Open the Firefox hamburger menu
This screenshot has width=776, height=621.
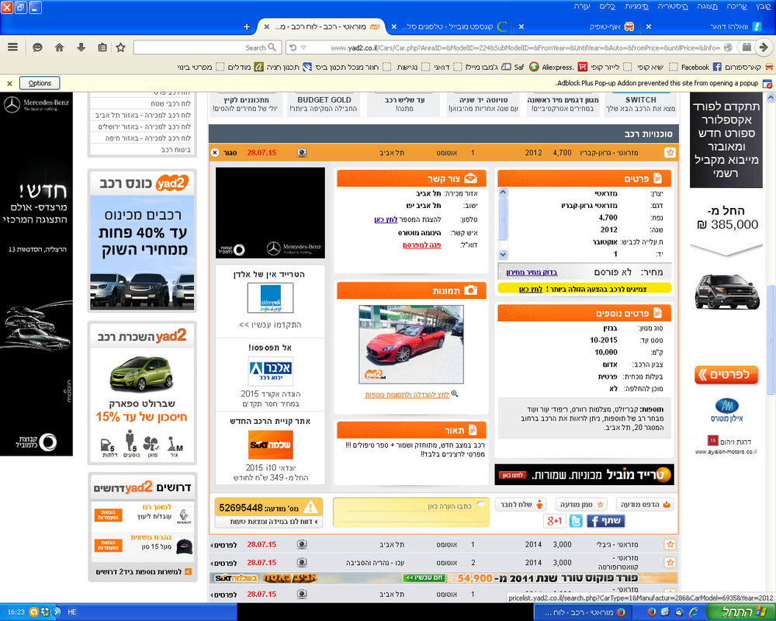13,47
